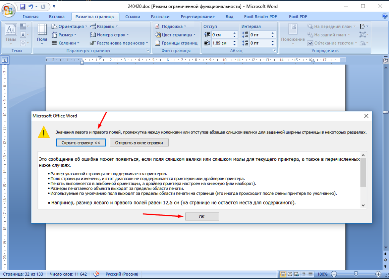
Task: Open the Разрывы breaks dropdown
Action: tap(104, 26)
